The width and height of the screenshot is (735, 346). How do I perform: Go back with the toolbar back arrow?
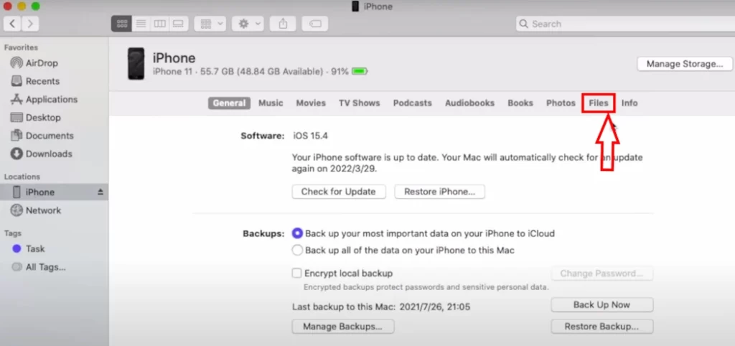point(12,24)
